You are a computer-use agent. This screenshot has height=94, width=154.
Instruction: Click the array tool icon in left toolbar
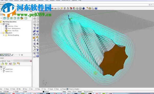click(37, 53)
